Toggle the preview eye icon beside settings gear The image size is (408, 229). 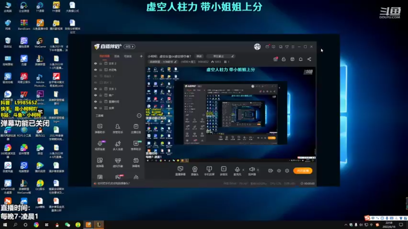[279, 170]
